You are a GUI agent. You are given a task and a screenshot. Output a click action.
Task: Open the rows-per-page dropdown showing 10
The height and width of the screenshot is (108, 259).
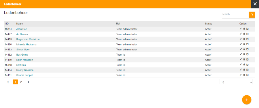[x=236, y=82]
